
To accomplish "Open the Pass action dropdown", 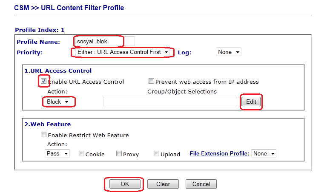I will tap(57, 153).
